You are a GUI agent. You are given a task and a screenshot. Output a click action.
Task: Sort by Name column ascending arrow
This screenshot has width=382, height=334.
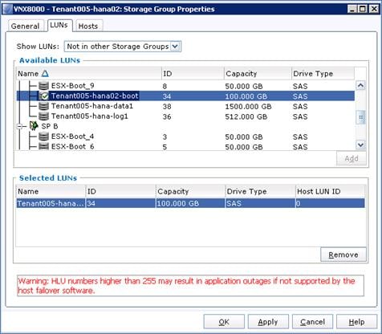[45, 74]
